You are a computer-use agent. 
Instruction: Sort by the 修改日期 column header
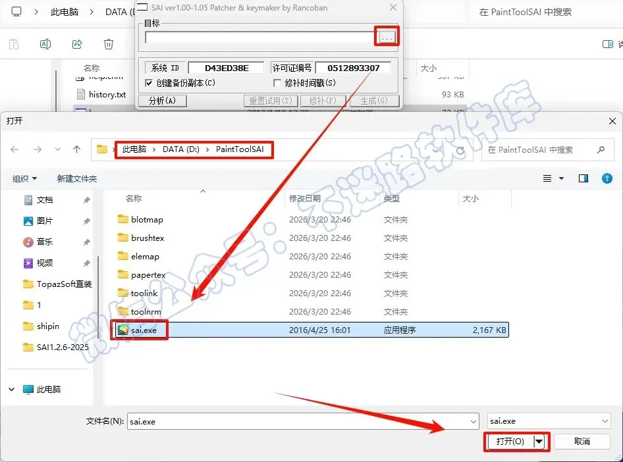[x=305, y=198]
